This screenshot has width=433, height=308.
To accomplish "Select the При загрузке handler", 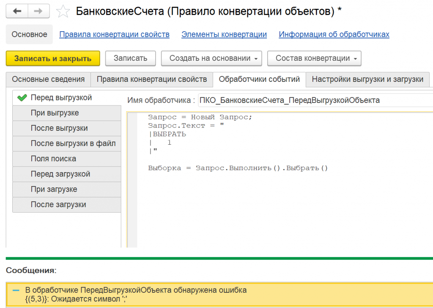I will [66, 189].
